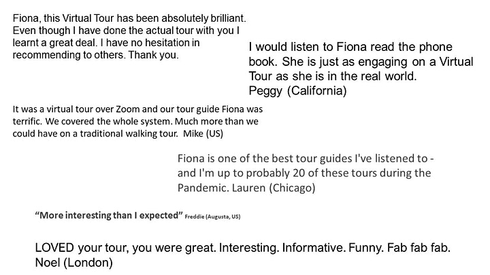Click the words "Fab fab fab"
Image resolution: width=490 pixels, height=275 pixels.
pos(419,248)
